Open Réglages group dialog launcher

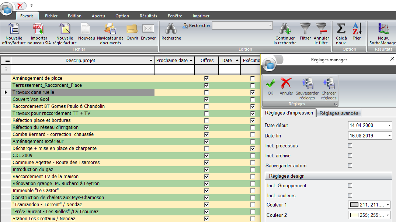click(x=336, y=104)
